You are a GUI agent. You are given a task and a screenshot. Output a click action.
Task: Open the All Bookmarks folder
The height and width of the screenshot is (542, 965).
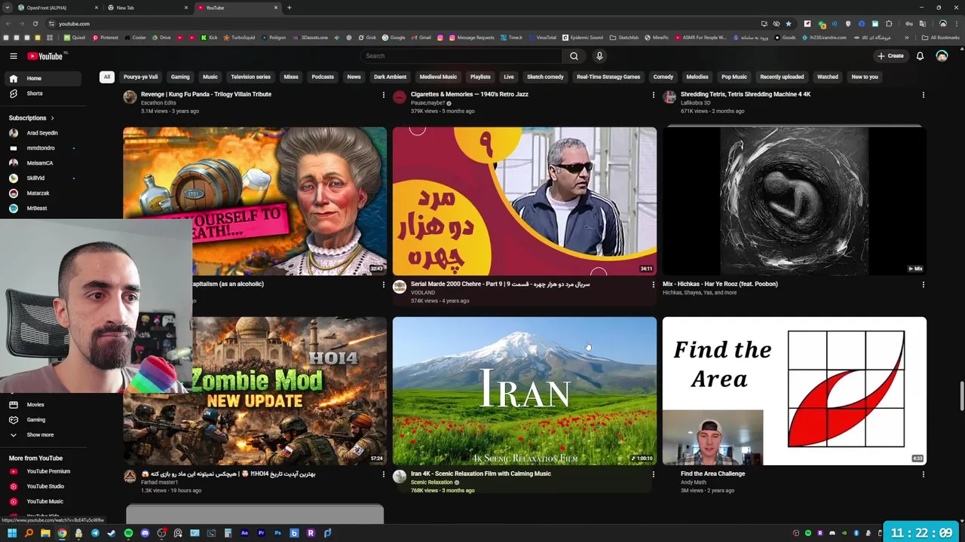click(x=940, y=38)
